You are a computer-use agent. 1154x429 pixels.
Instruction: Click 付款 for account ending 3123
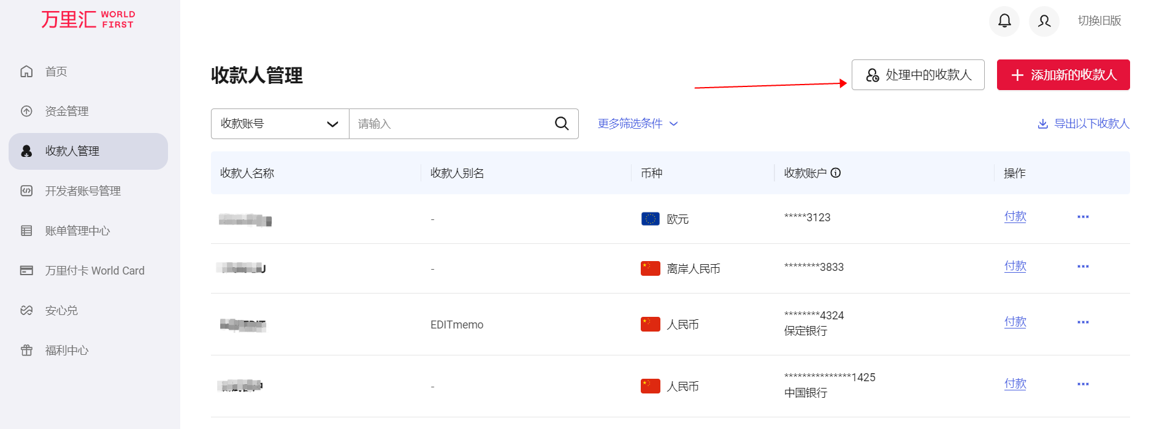tap(1015, 217)
